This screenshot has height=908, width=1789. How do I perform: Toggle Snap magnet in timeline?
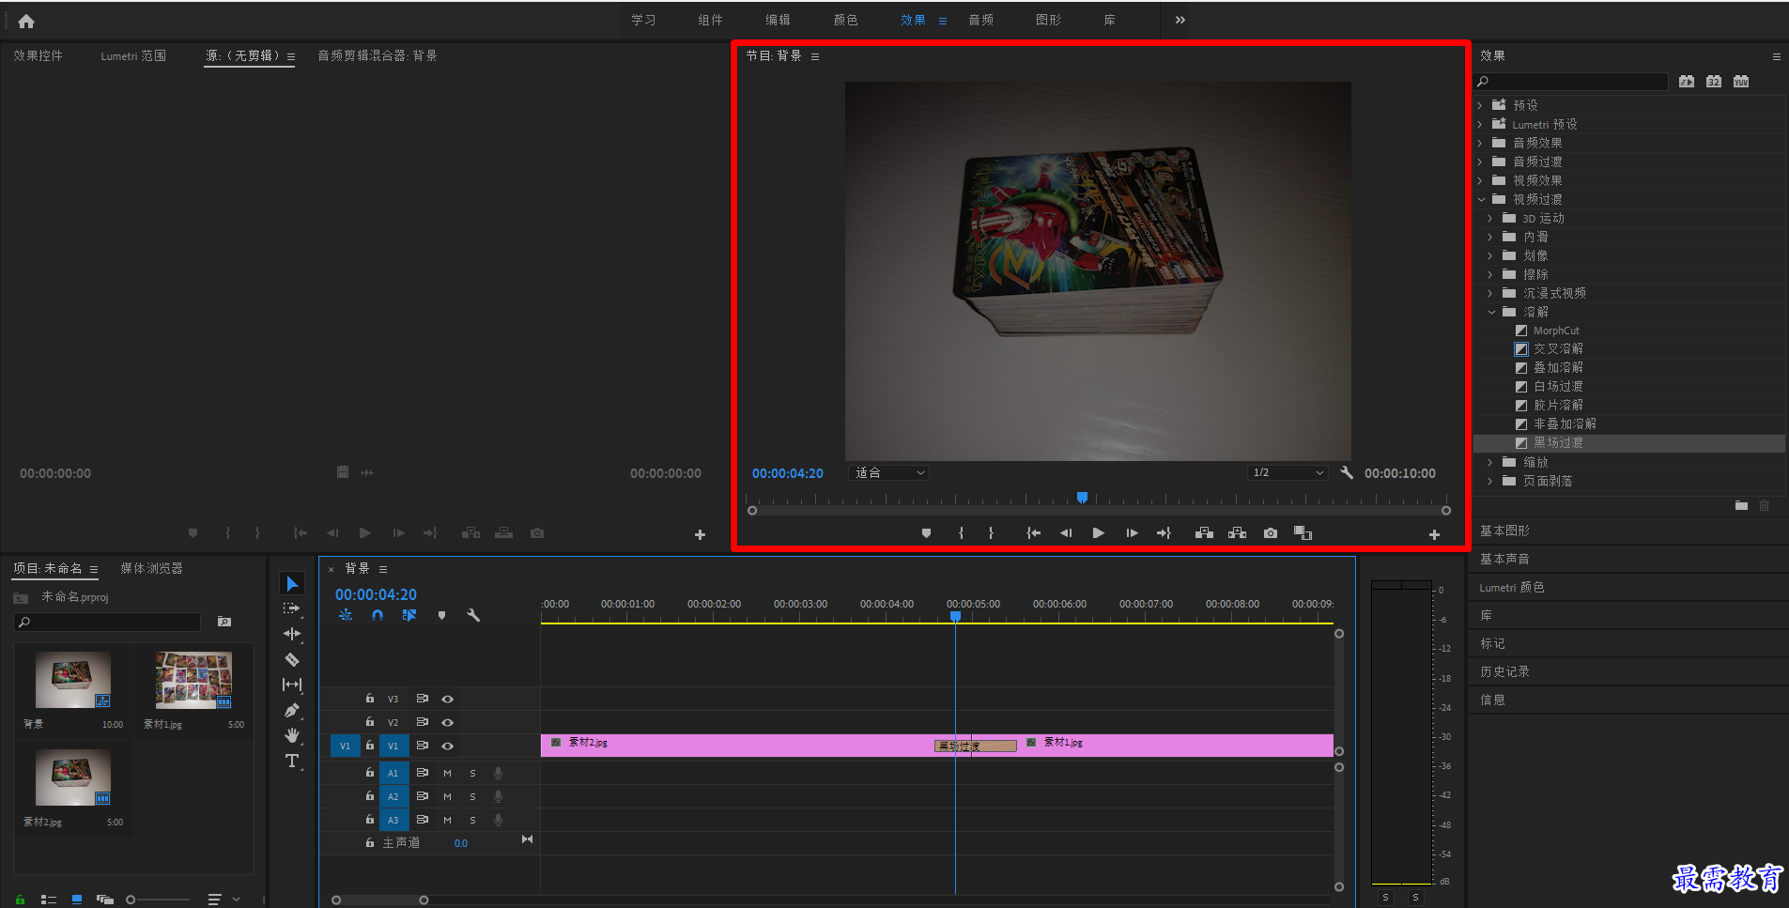[x=377, y=616]
